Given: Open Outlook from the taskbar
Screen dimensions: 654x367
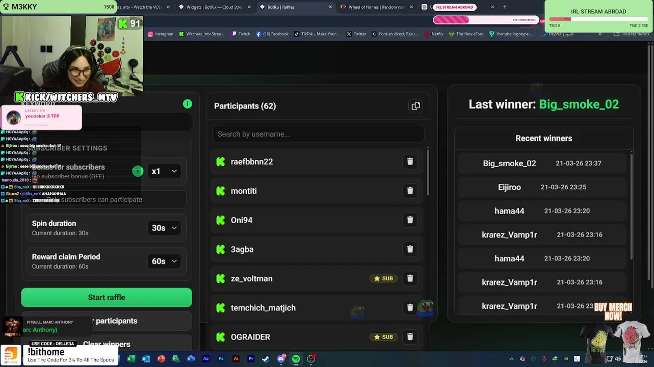Looking at the screenshot, I should (146, 359).
